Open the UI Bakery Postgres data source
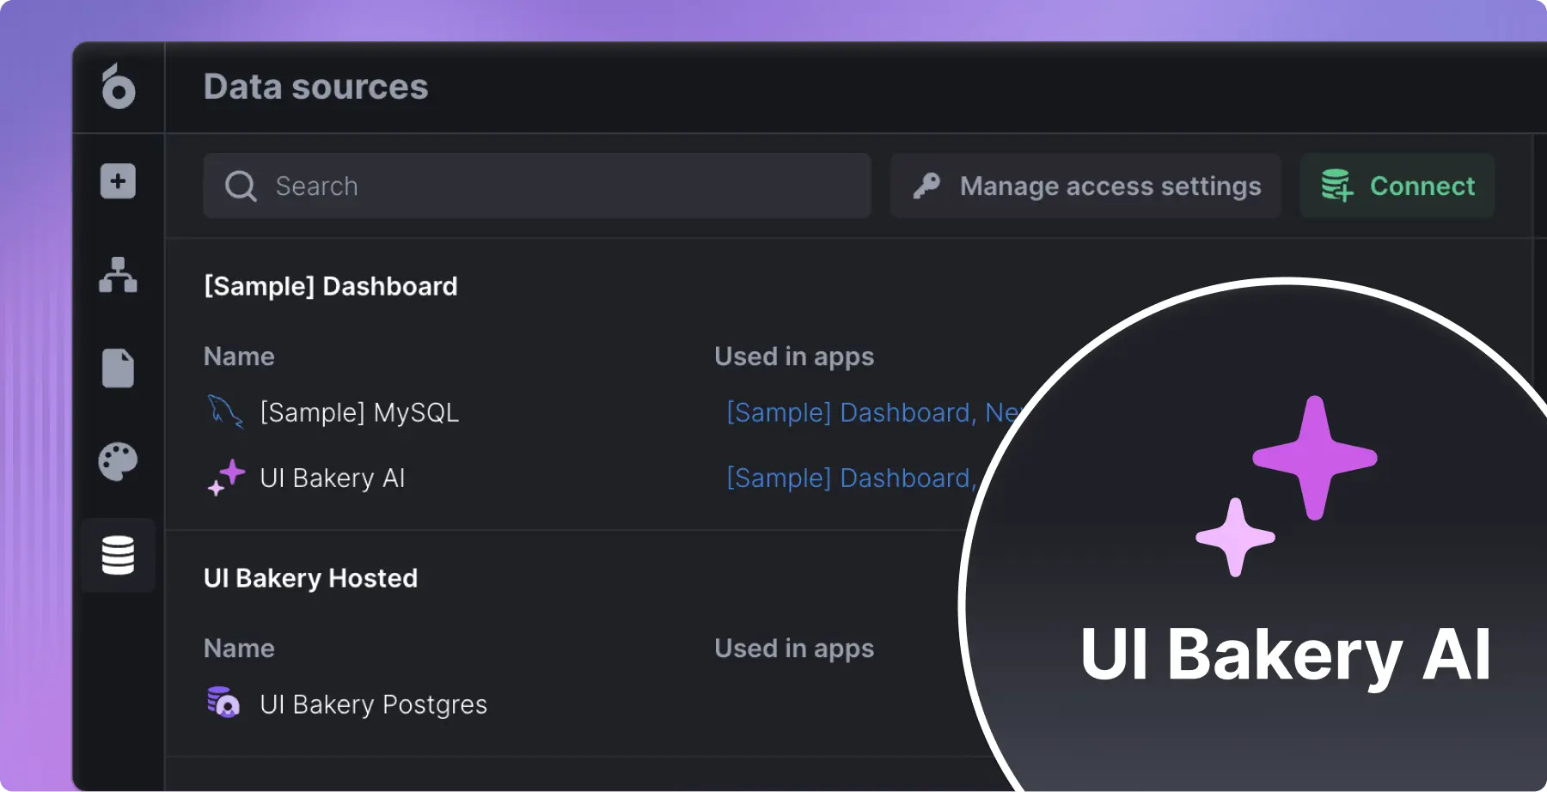The height and width of the screenshot is (792, 1547). tap(373, 704)
